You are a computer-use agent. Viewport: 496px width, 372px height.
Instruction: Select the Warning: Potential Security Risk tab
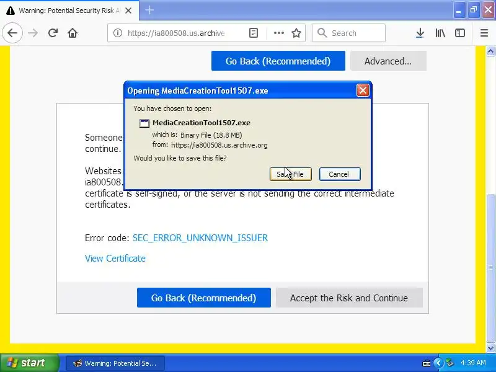pyautogui.click(x=69, y=11)
